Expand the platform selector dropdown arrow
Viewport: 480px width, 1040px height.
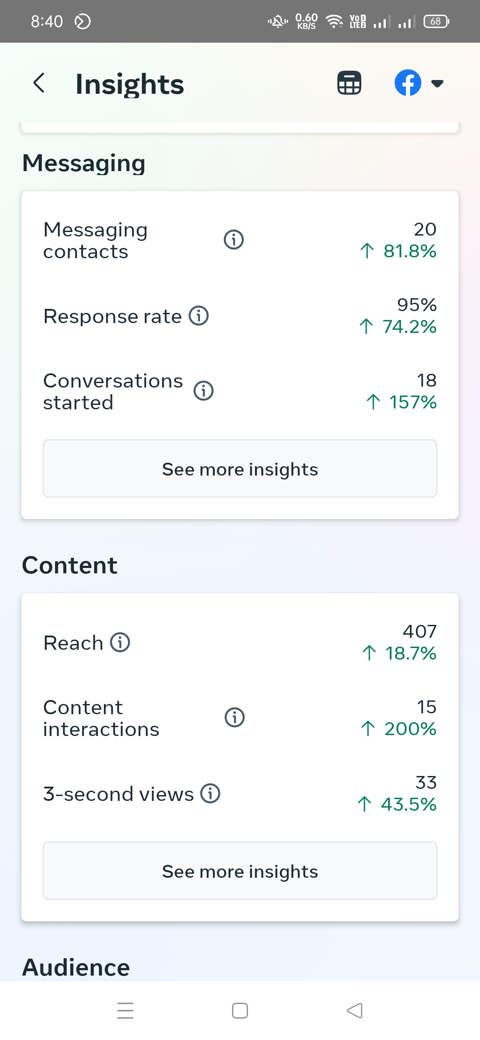click(437, 83)
